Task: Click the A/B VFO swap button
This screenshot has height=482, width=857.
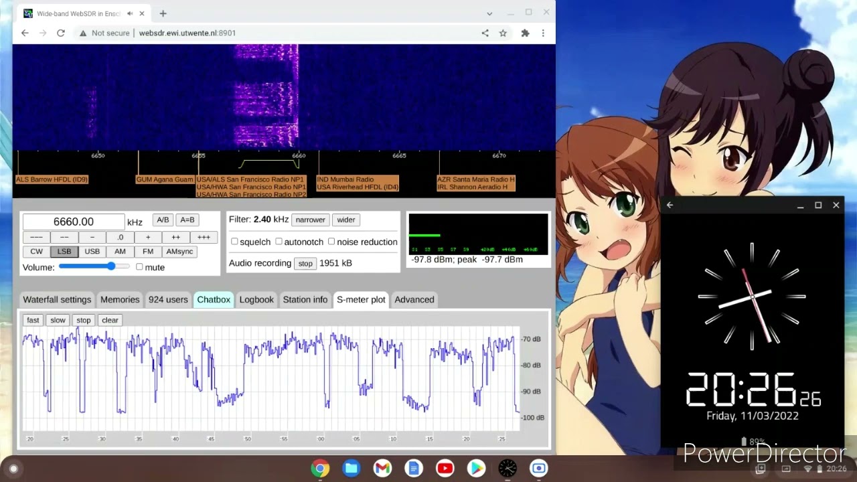Action: tap(163, 220)
